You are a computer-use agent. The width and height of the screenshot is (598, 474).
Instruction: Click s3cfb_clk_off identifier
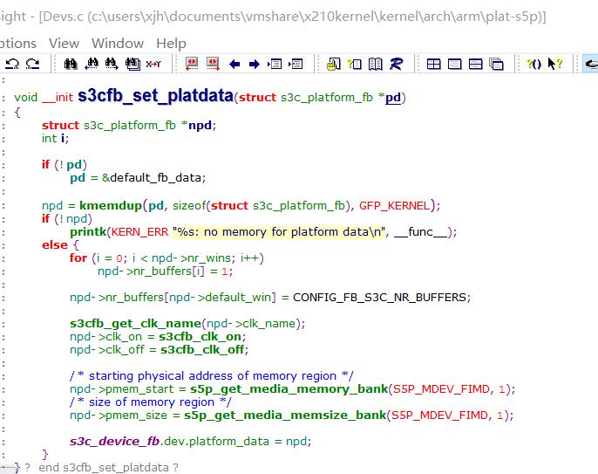point(202,350)
